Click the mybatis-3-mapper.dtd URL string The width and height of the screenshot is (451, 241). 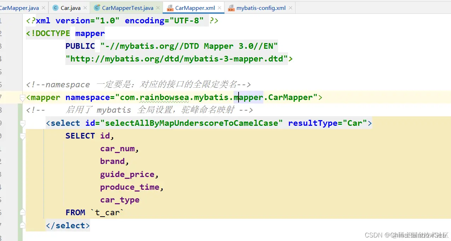177,59
